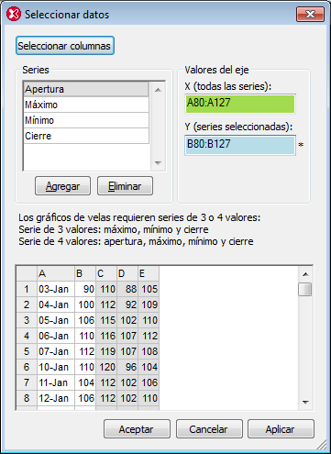Image resolution: width=331 pixels, height=454 pixels.
Task: Click the green X axis range field A80:A127
Action: (x=240, y=104)
